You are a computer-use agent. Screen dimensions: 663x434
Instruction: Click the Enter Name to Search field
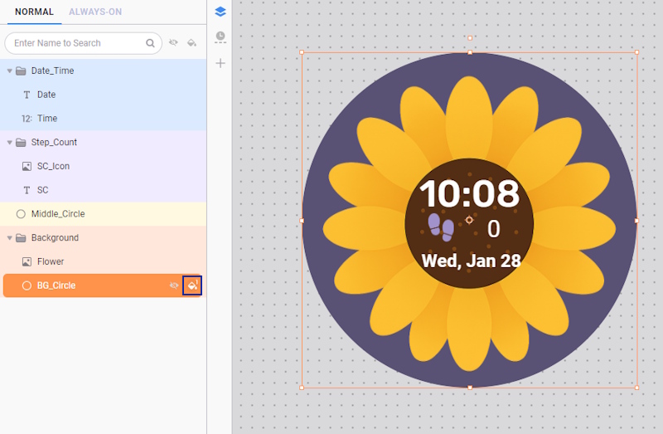coord(75,43)
